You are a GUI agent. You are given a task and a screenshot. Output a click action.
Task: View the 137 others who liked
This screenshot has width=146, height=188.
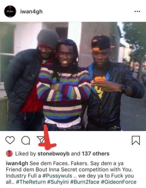point(96,154)
